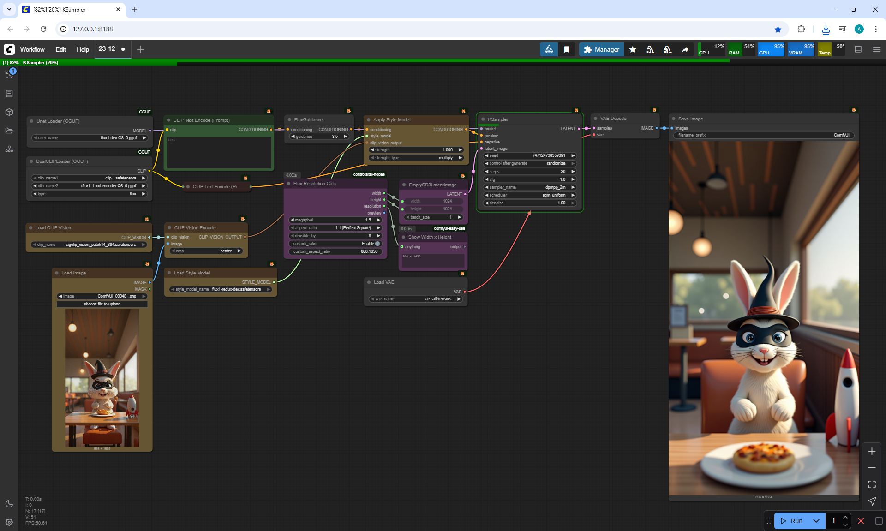Open the Run button dropdown arrow
This screenshot has width=886, height=531.
click(x=816, y=521)
